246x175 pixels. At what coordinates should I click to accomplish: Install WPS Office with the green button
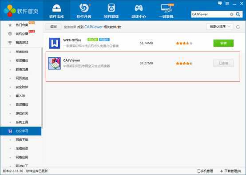click(x=223, y=43)
